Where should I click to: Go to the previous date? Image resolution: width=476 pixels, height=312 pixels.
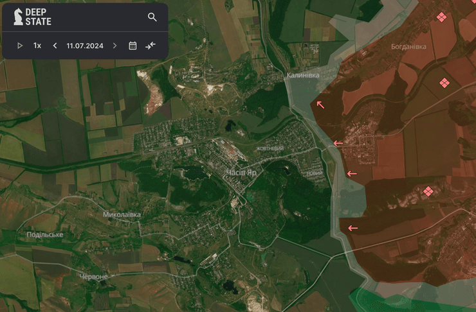tap(55, 46)
